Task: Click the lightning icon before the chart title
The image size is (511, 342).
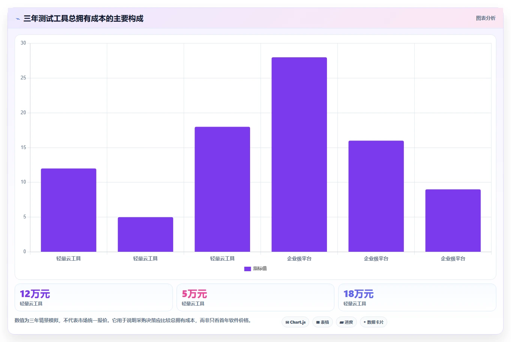Action: pyautogui.click(x=18, y=19)
